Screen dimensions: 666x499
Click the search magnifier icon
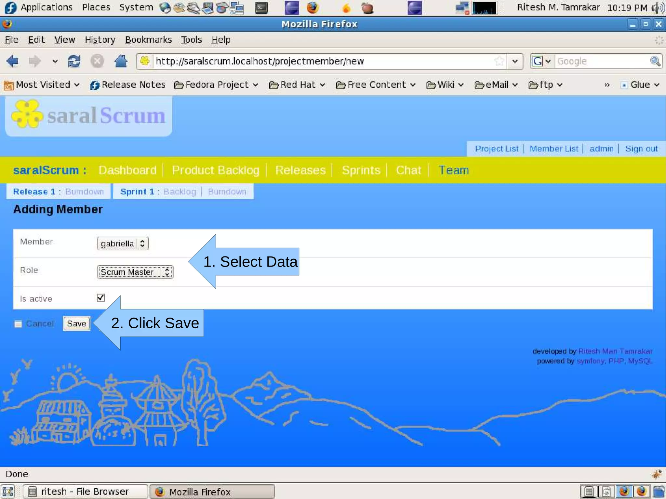655,61
